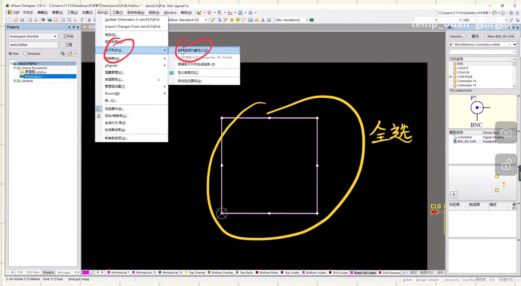Collapse the Source Documents folder
The image size is (521, 286).
click(x=15, y=68)
